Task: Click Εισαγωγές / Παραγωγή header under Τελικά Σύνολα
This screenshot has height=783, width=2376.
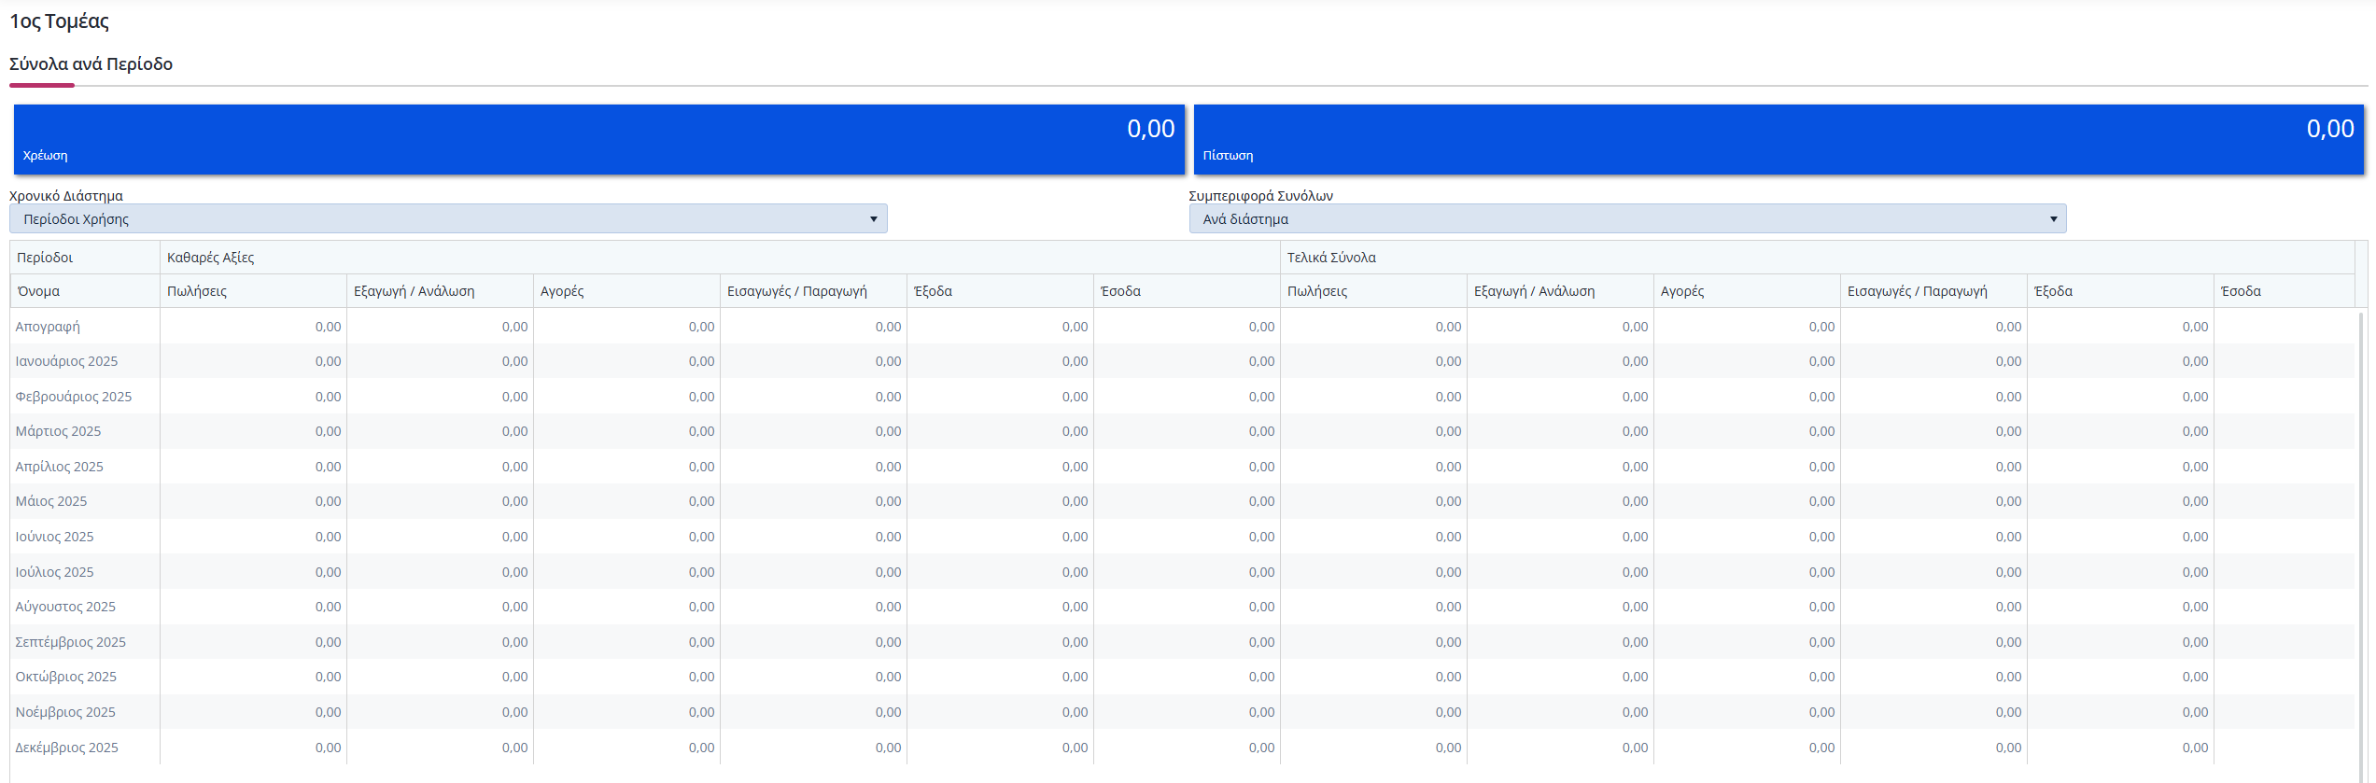Action: [1933, 291]
